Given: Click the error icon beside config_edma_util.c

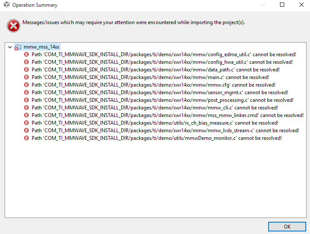Looking at the screenshot, I should (27, 54).
